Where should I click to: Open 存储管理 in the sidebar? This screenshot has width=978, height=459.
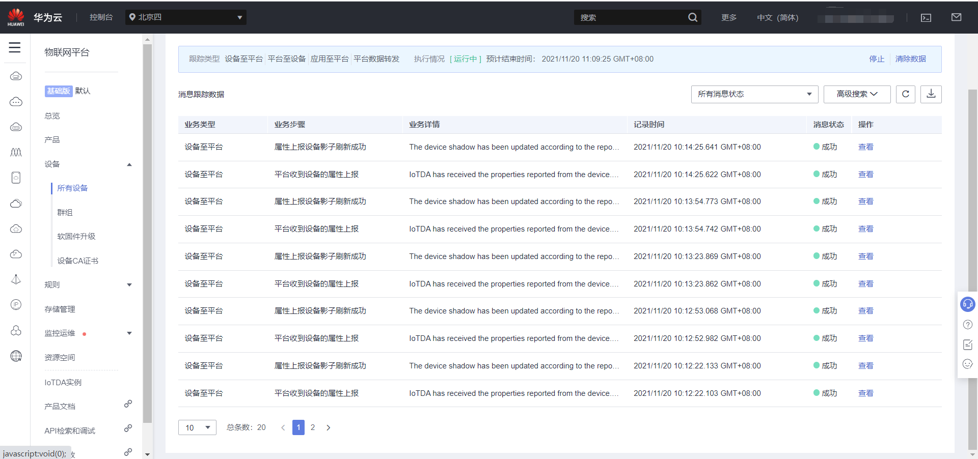60,309
